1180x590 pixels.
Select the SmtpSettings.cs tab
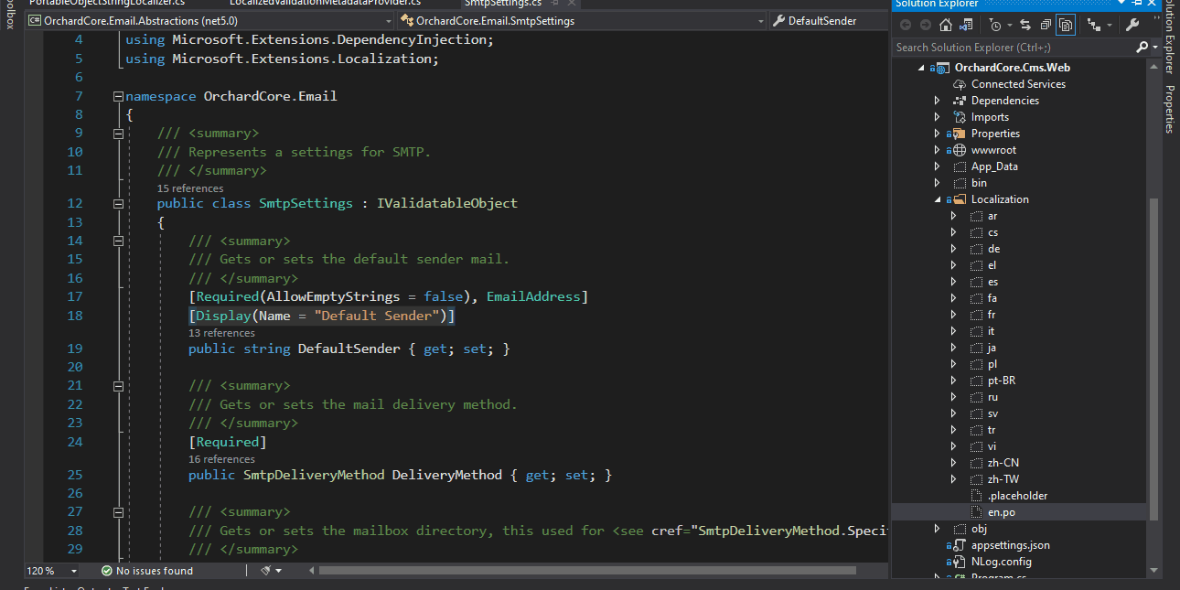pos(503,3)
